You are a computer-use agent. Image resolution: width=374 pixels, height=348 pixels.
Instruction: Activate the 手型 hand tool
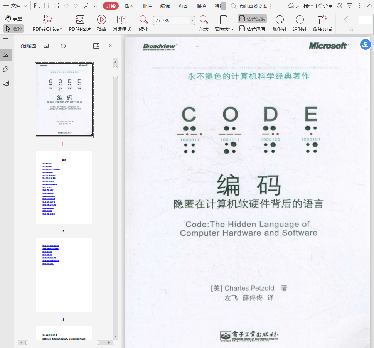click(13, 19)
